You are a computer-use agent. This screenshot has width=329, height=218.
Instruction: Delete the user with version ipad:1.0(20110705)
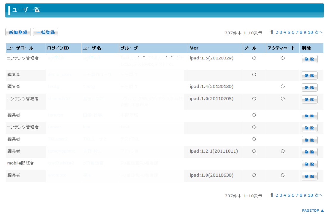309,100
